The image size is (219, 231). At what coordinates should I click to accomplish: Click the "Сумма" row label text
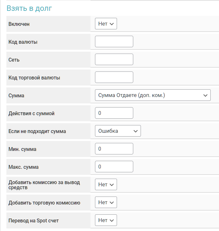click(x=16, y=95)
